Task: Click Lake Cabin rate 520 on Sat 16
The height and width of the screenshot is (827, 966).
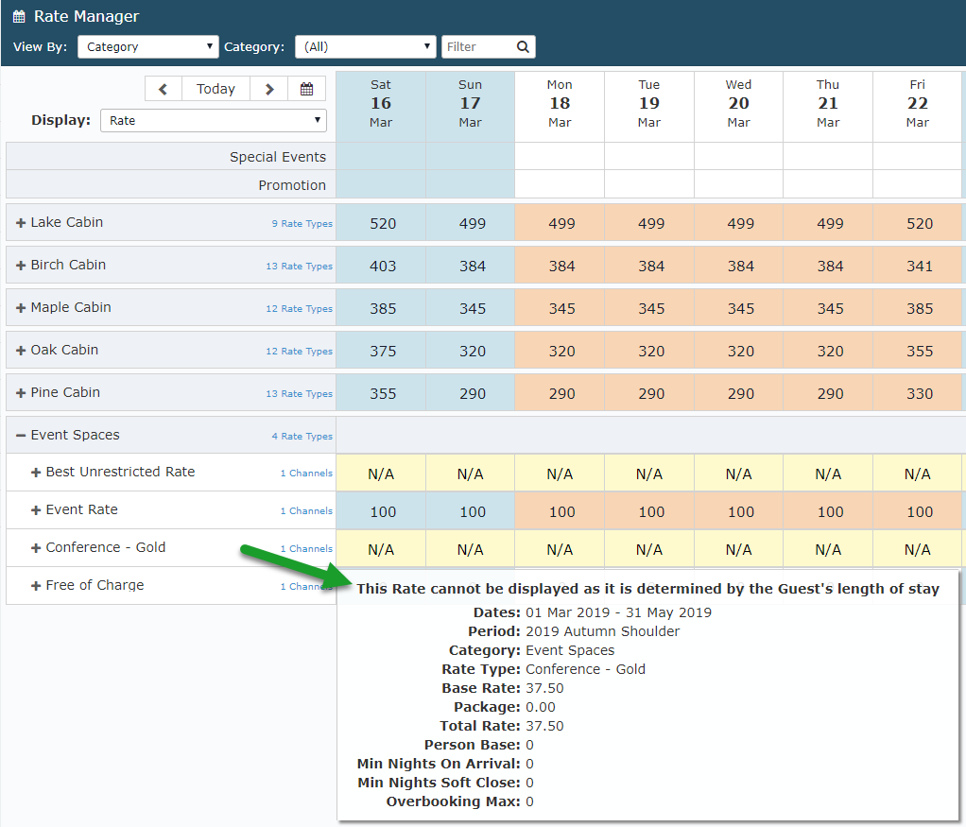Action: click(381, 223)
